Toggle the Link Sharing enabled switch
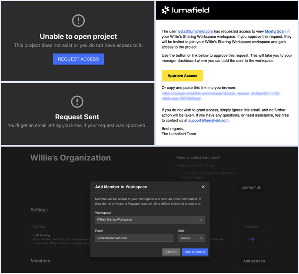 [x=251, y=239]
